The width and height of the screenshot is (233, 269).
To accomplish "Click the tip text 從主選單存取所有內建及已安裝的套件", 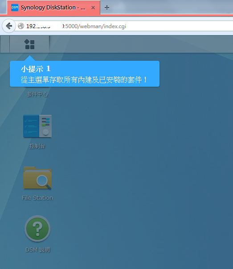I will click(x=83, y=80).
